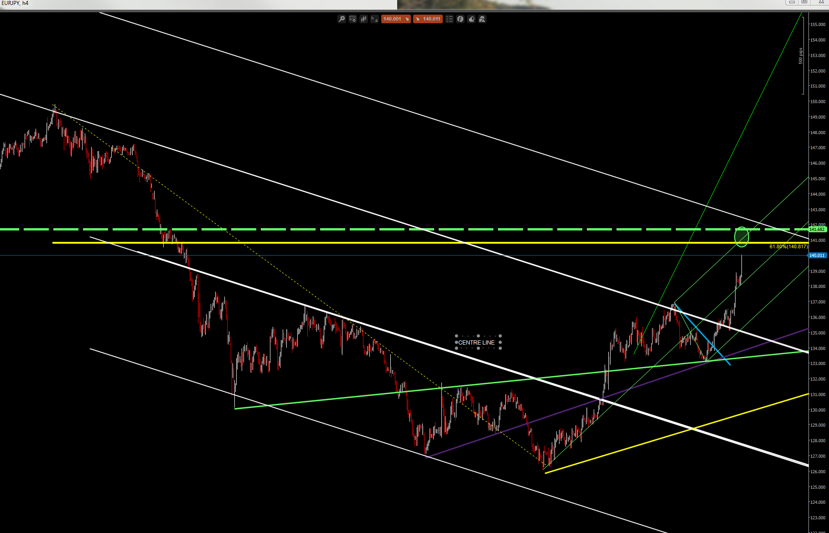The height and width of the screenshot is (533, 829).
Task: Open the chart settings icon
Action: [352, 19]
